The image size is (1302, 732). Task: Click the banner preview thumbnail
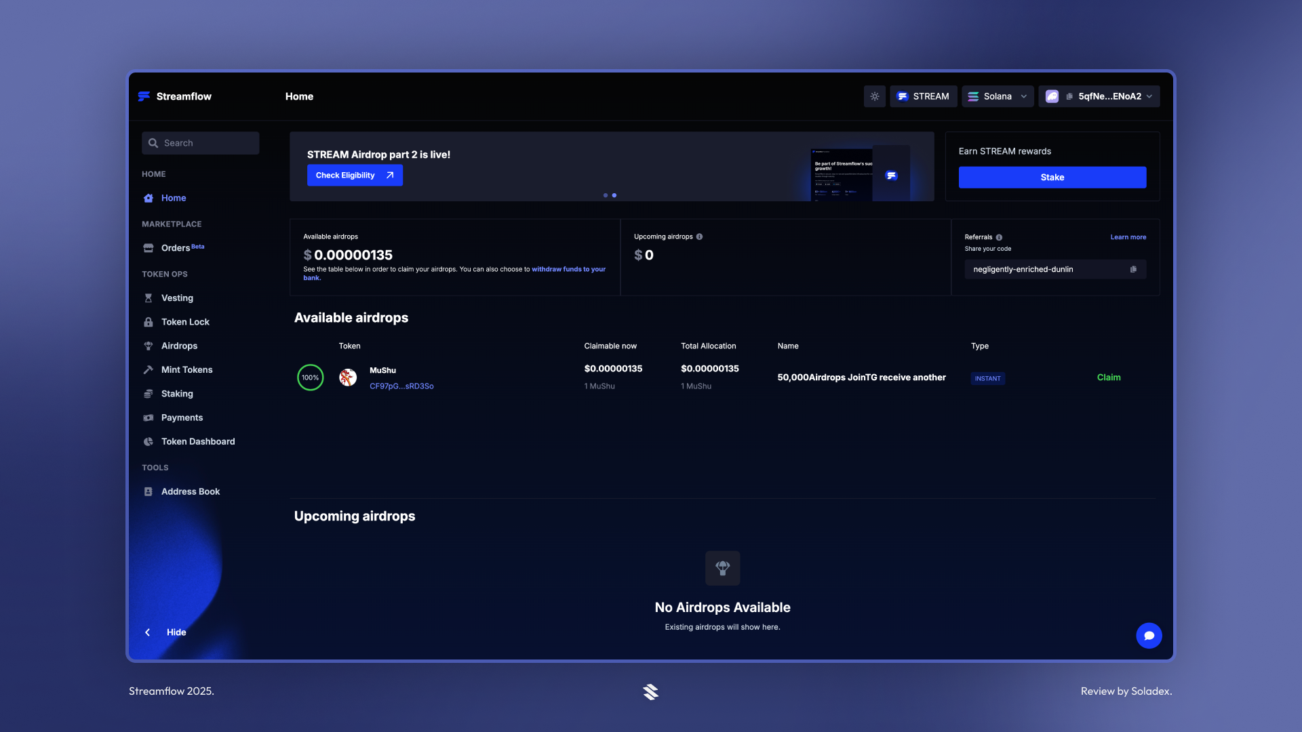click(861, 173)
